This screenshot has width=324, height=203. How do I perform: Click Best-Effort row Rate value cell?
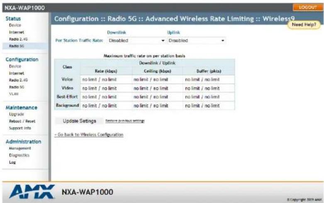pos(106,97)
